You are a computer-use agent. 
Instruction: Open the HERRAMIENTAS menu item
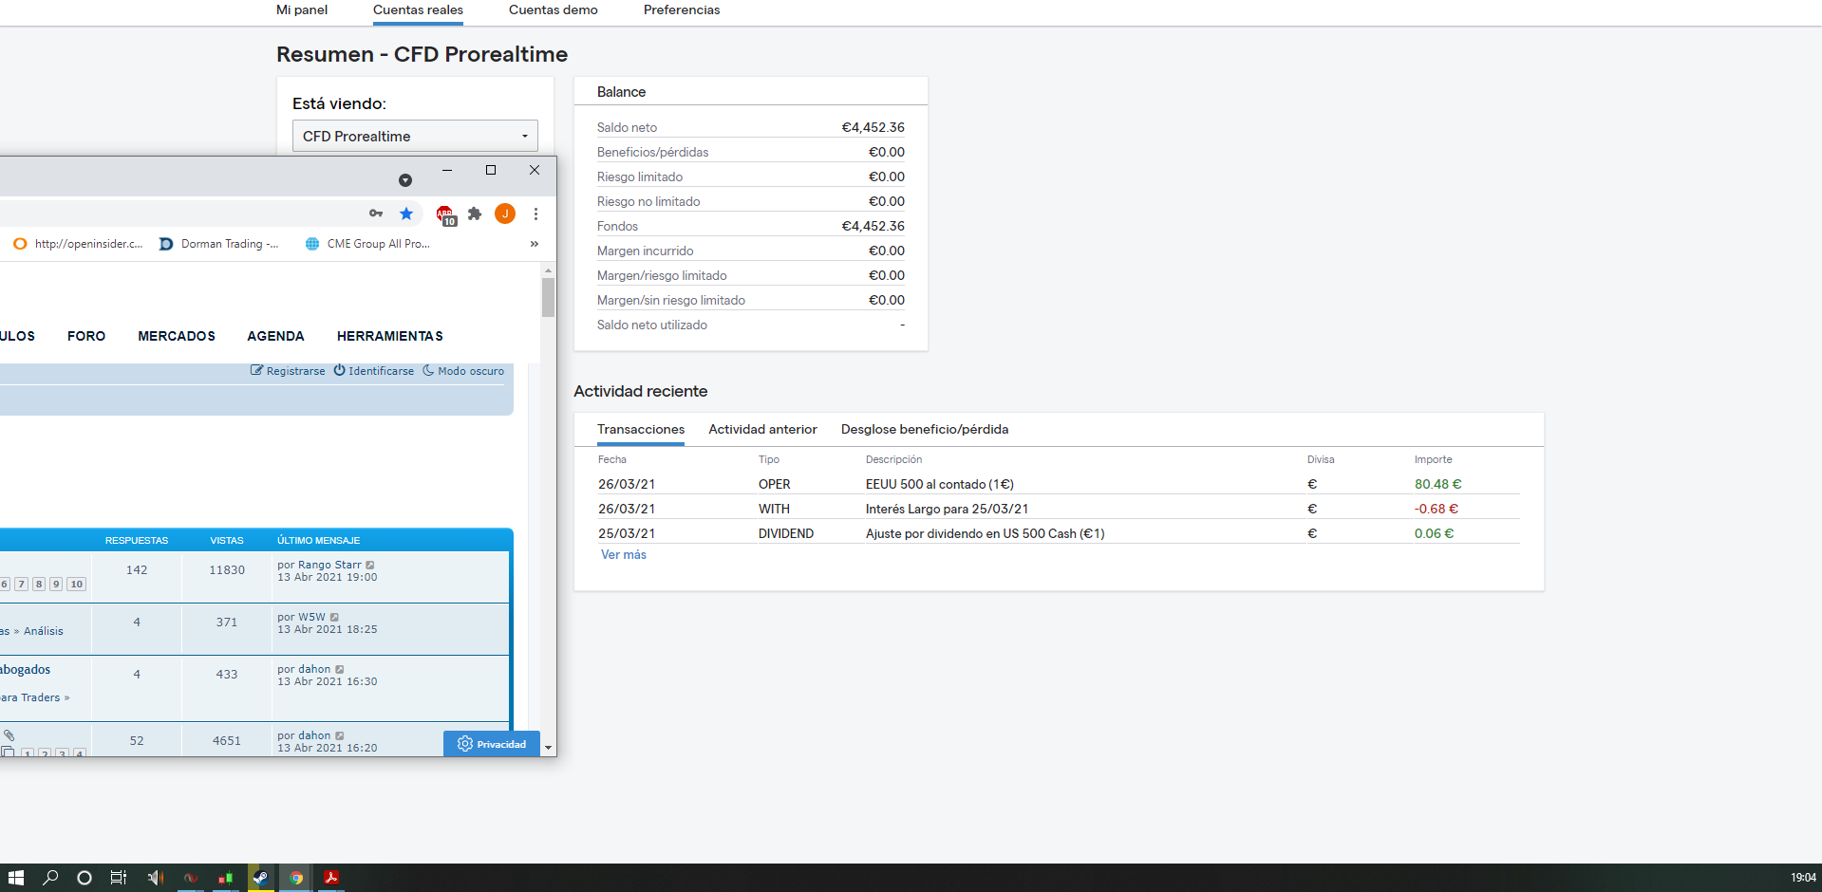click(x=390, y=336)
